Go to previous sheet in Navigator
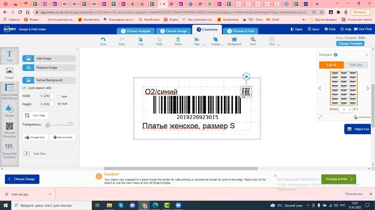The image size is (375, 210). pyautogui.click(x=320, y=88)
